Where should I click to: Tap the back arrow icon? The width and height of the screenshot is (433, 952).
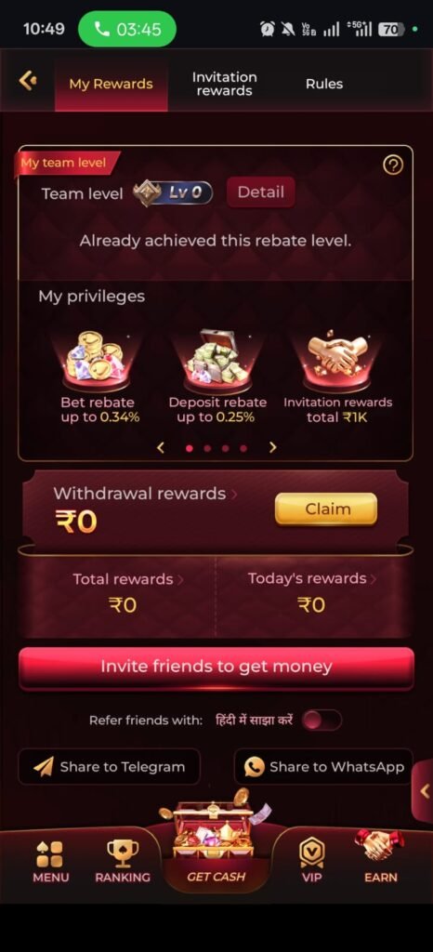tap(26, 81)
